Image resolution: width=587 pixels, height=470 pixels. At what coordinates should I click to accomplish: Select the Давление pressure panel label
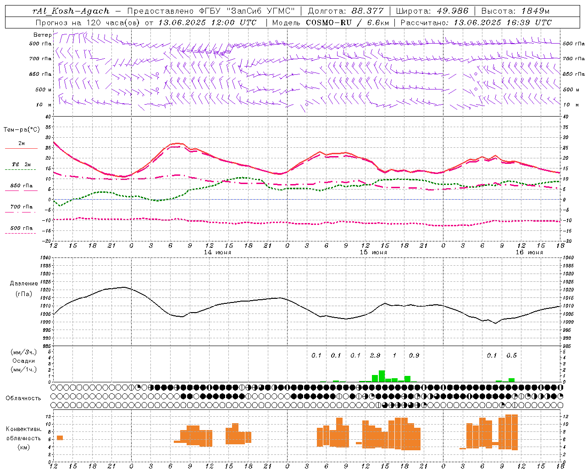pos(24,284)
